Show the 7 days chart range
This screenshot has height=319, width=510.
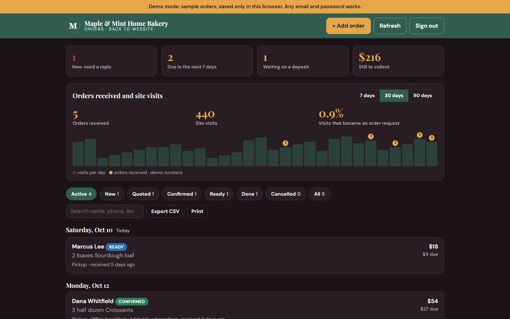367,96
